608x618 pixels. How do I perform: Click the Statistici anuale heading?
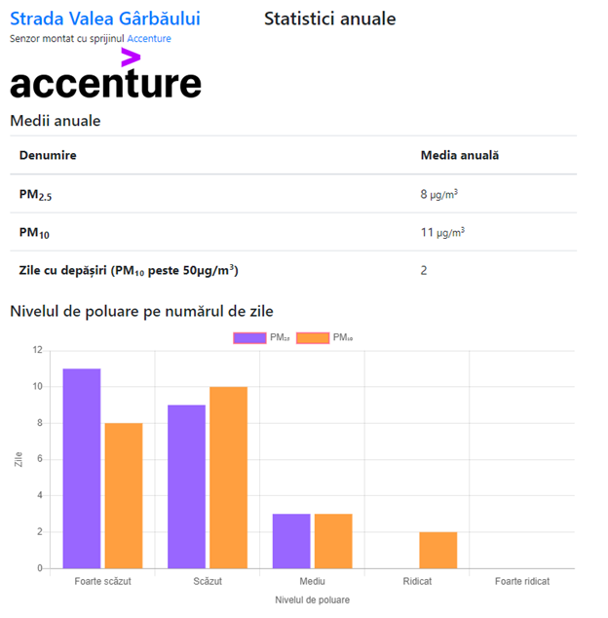[x=330, y=19]
